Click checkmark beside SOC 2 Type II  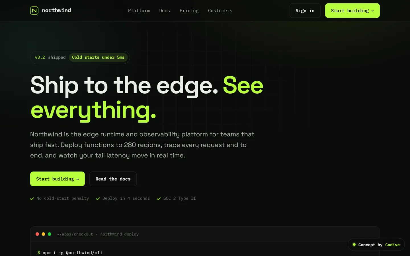point(159,199)
